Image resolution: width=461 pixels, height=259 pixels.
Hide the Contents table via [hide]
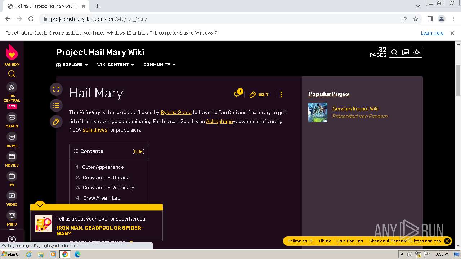138,151
